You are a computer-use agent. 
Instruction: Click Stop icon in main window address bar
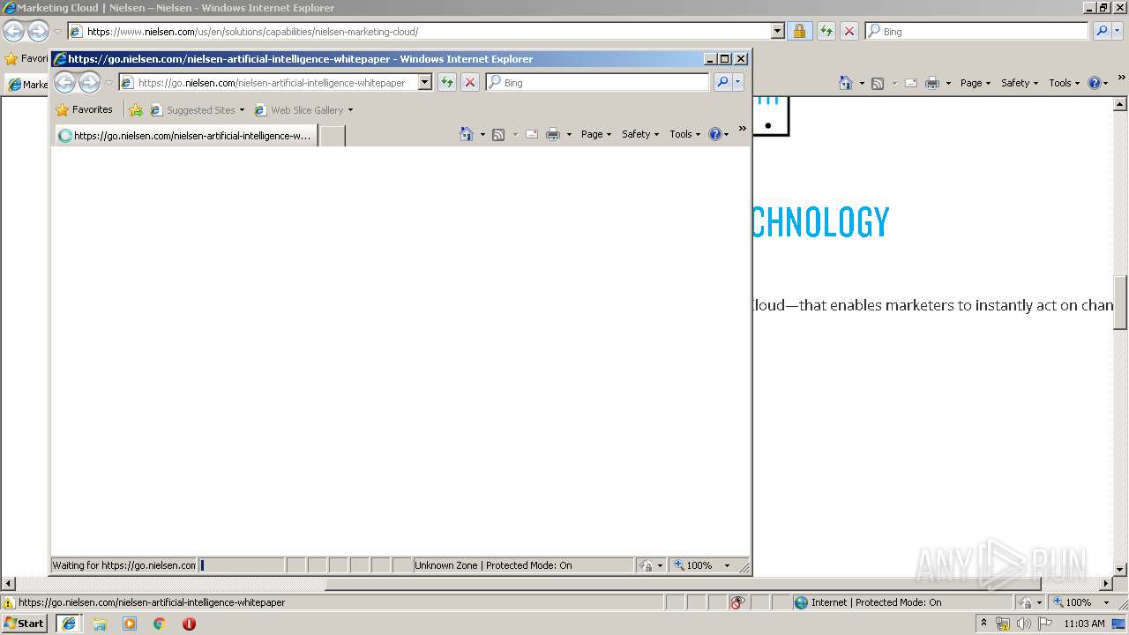point(849,31)
